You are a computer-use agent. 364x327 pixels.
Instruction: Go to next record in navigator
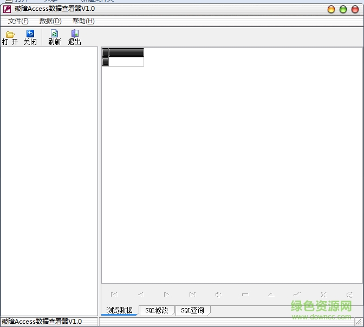point(166,295)
